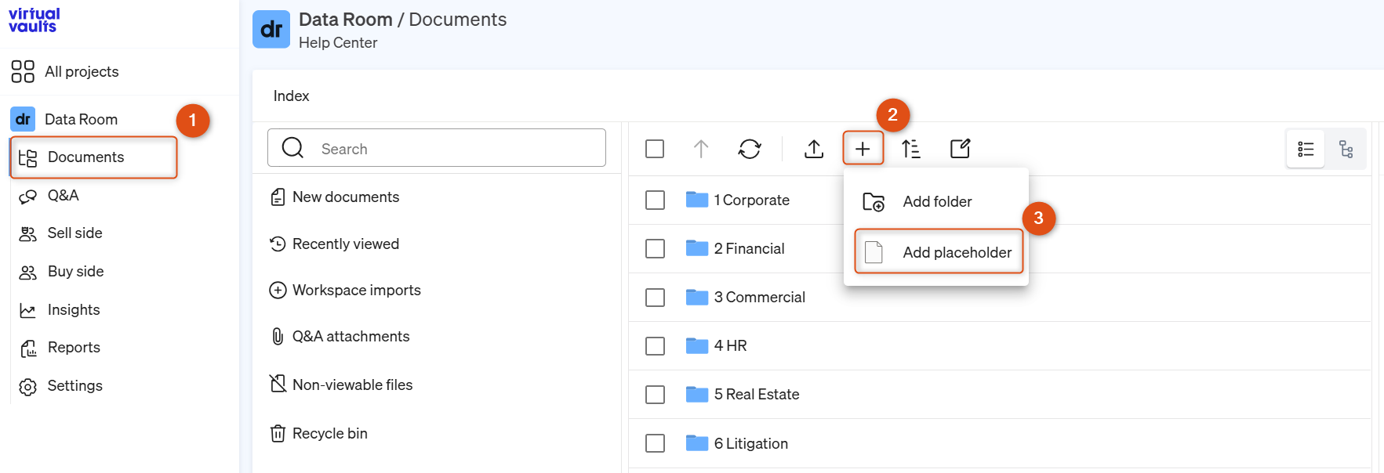This screenshot has width=1384, height=473.
Task: Open the Recycle bin
Action: [x=329, y=434]
